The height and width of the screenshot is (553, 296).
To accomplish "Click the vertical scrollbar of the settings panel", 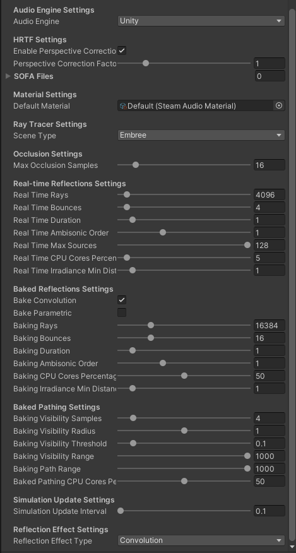I will pyautogui.click(x=292, y=275).
